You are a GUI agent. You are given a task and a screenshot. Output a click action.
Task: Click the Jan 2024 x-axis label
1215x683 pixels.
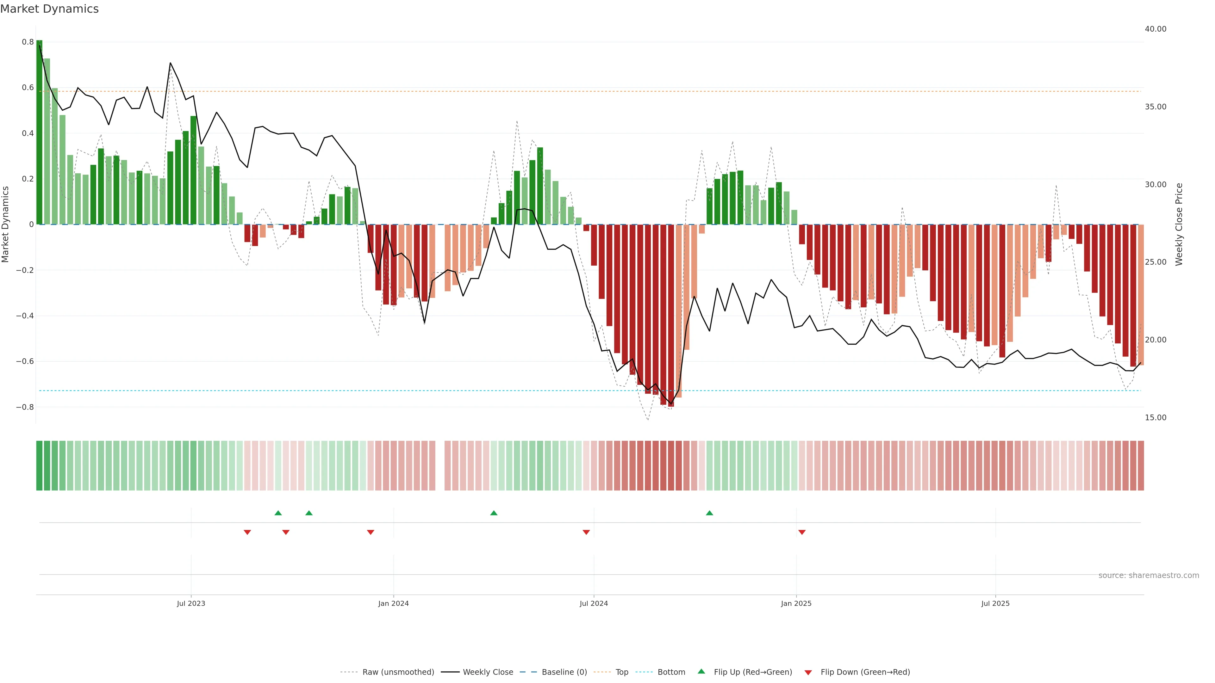393,603
